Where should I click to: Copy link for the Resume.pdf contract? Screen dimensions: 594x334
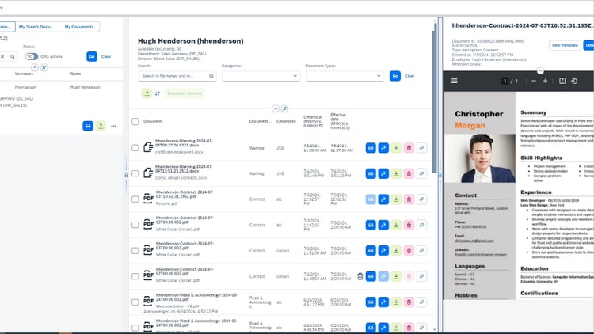(x=421, y=199)
